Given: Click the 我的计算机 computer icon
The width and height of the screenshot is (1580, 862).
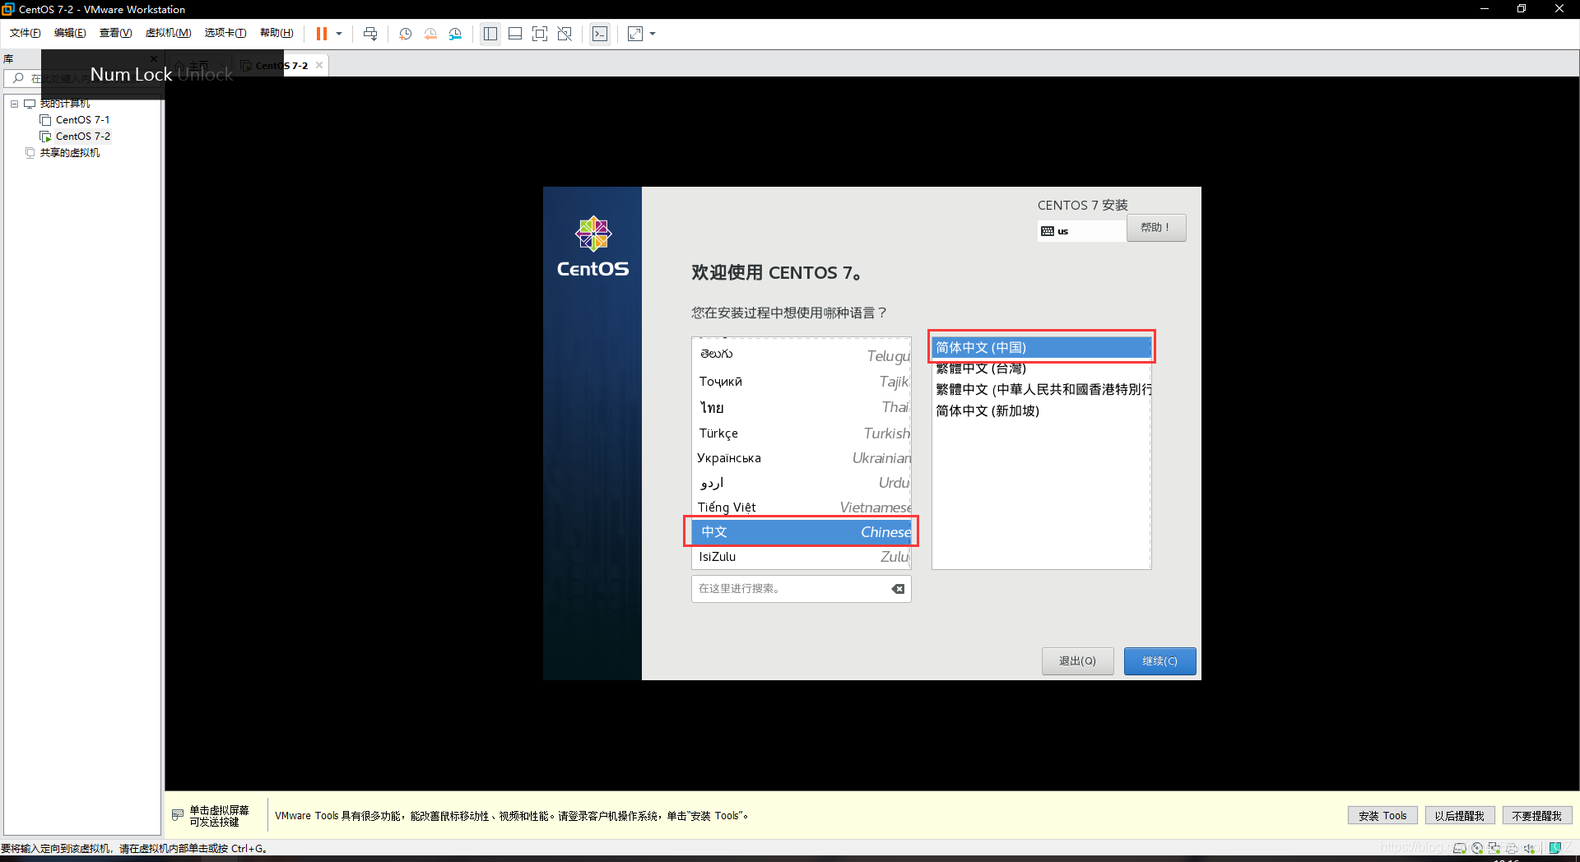Looking at the screenshot, I should (x=30, y=104).
